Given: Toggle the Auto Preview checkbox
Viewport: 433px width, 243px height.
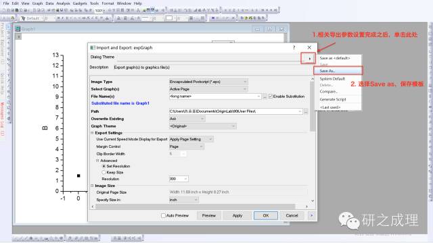Looking at the screenshot, I should [163, 215].
